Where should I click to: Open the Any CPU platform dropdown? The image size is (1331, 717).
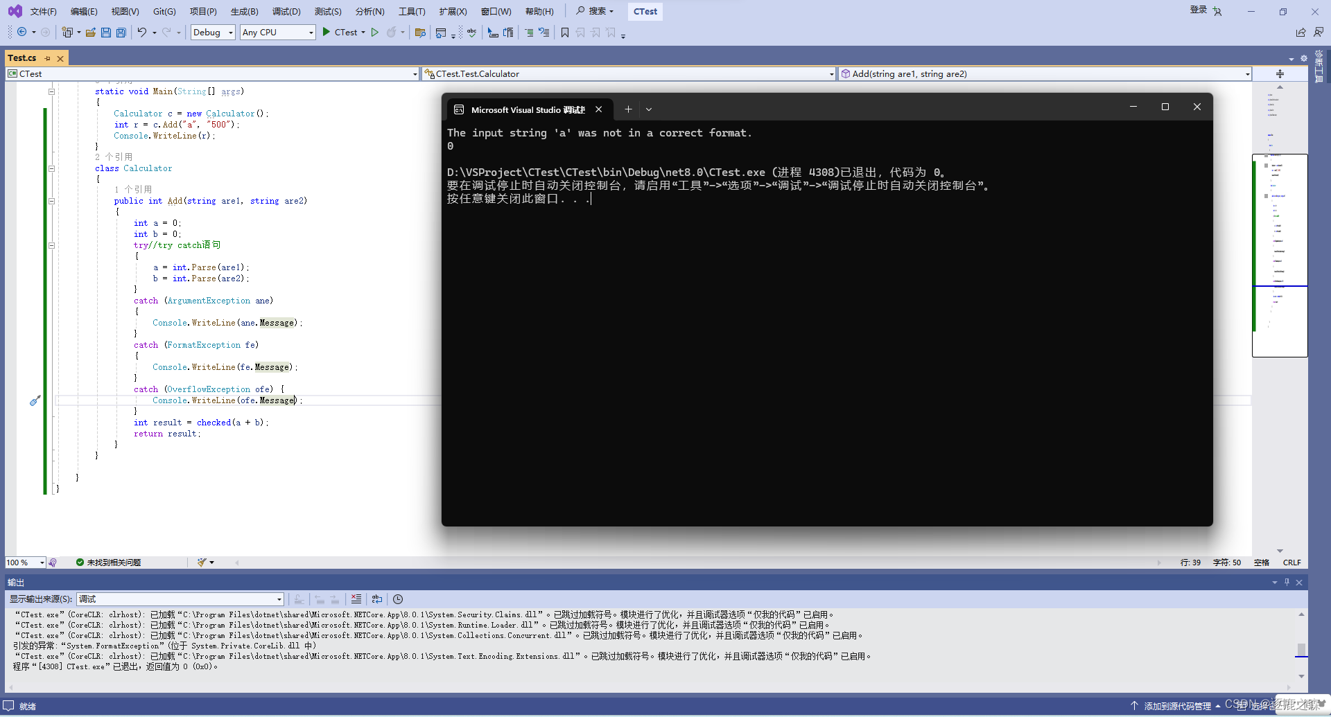[278, 32]
